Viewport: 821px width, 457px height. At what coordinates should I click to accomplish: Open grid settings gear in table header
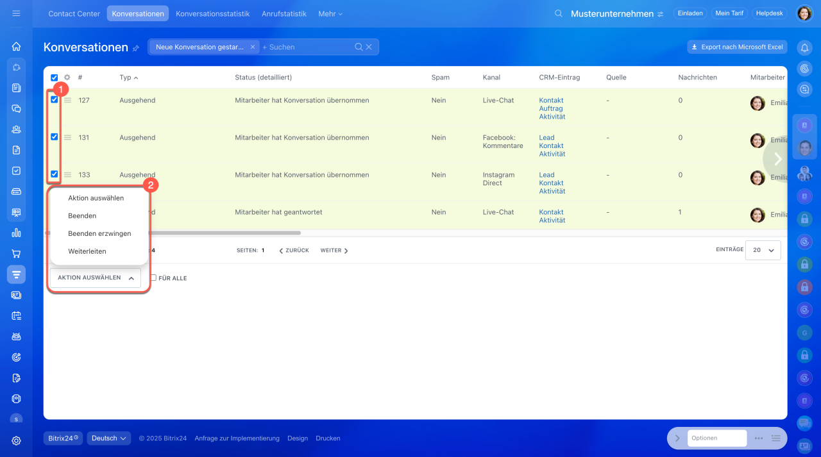pos(67,77)
